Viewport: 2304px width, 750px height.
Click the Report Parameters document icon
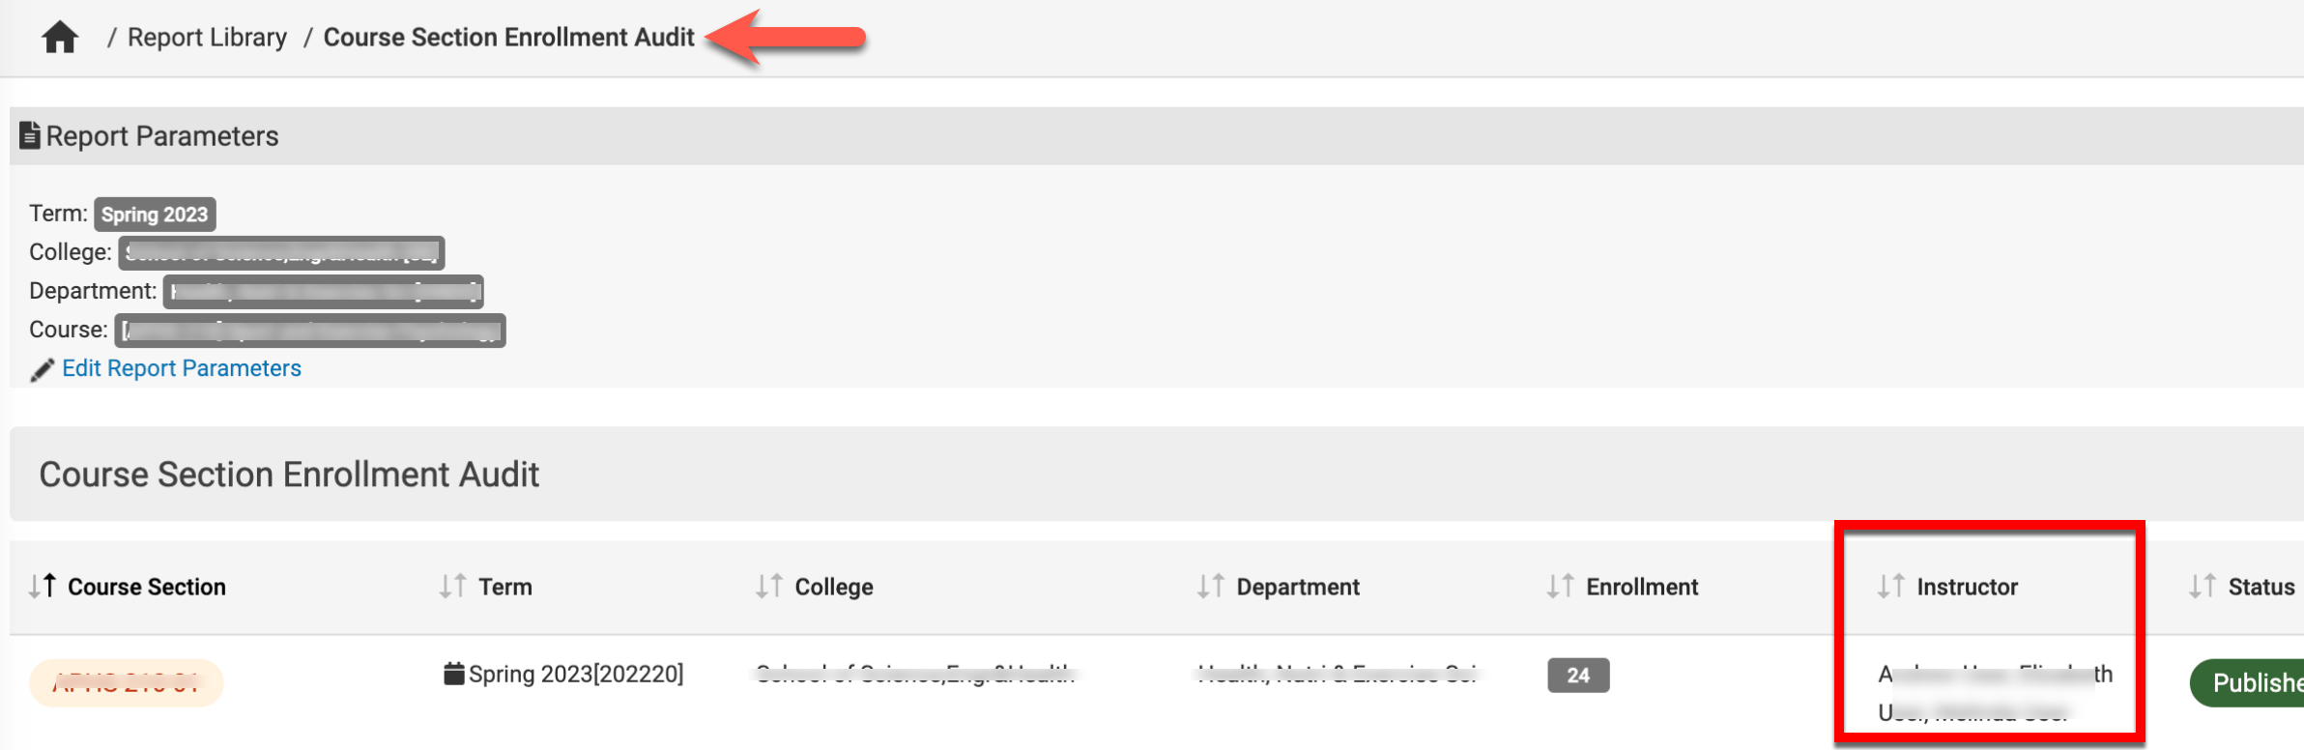[x=30, y=135]
